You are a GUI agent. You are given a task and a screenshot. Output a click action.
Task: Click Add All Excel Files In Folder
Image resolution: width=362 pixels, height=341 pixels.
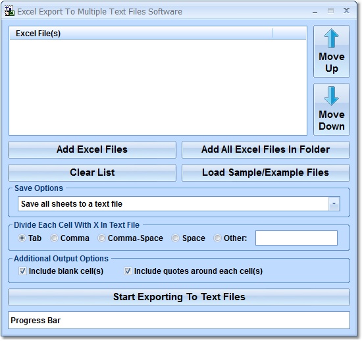pos(266,149)
